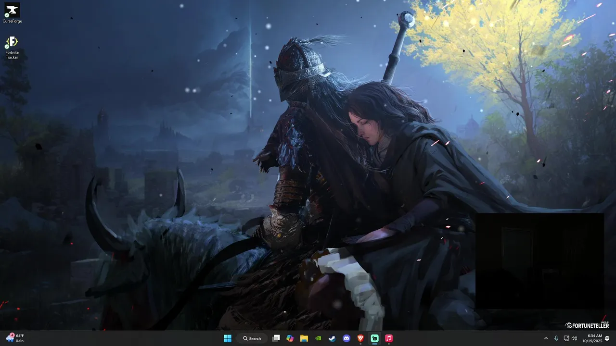Click the taskbar Search box

click(x=252, y=338)
